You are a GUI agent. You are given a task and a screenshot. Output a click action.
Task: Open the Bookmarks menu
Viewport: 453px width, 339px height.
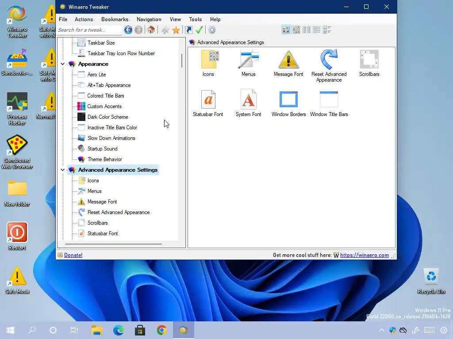click(115, 19)
